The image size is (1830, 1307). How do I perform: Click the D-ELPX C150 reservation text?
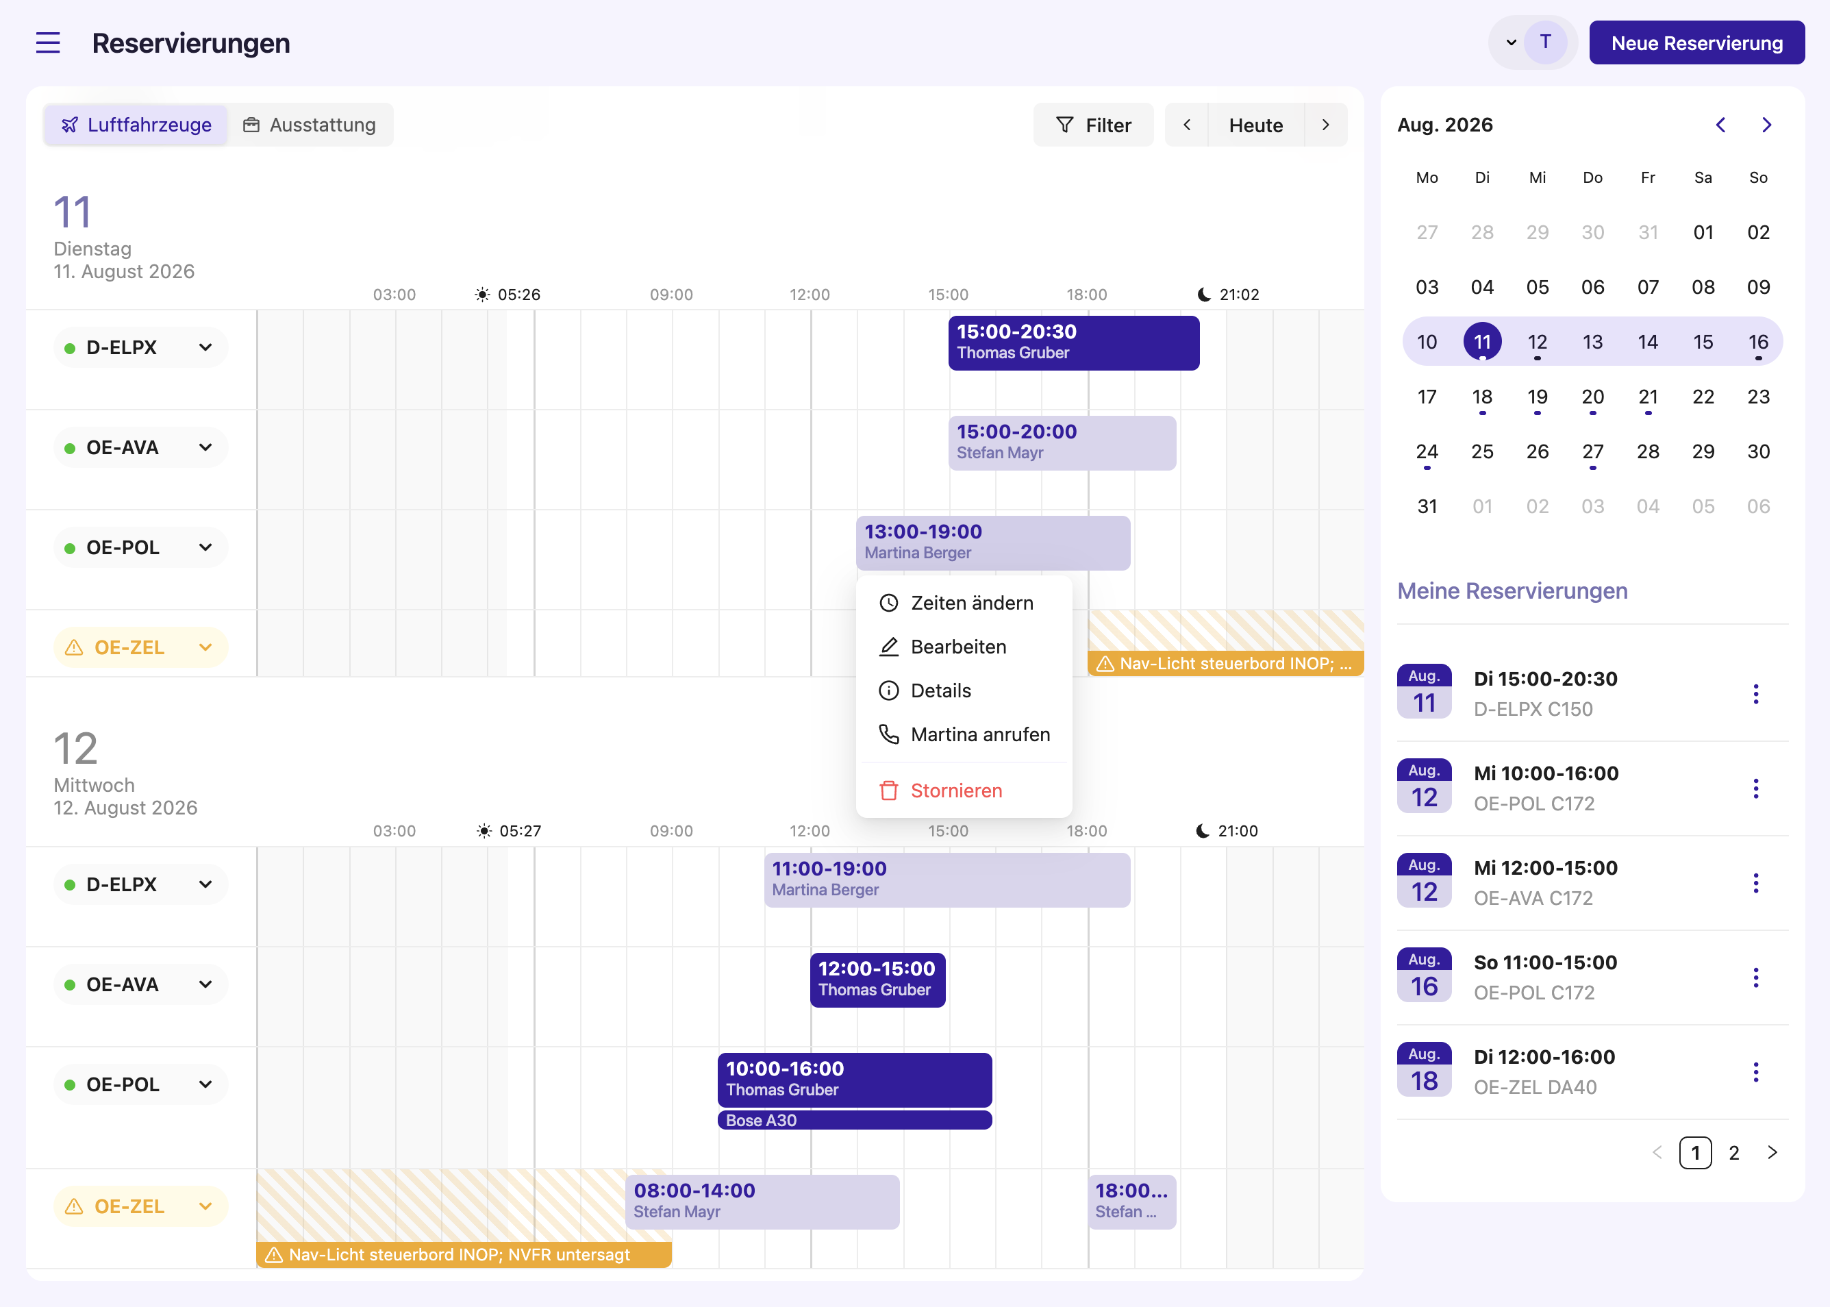(1533, 709)
